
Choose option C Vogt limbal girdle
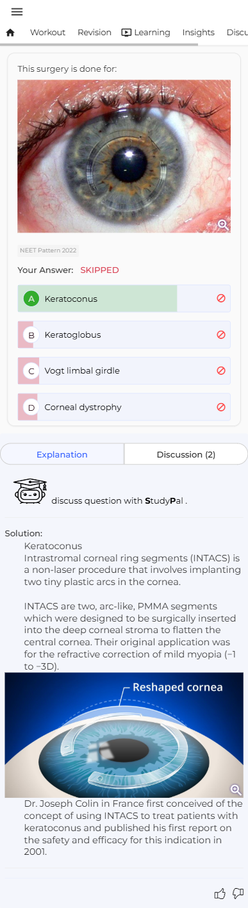coord(124,371)
